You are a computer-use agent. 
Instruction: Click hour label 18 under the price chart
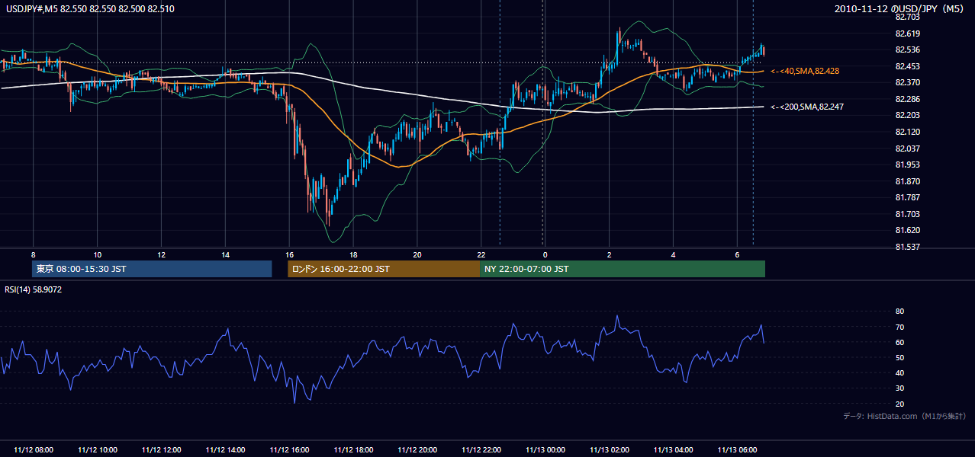coord(353,254)
